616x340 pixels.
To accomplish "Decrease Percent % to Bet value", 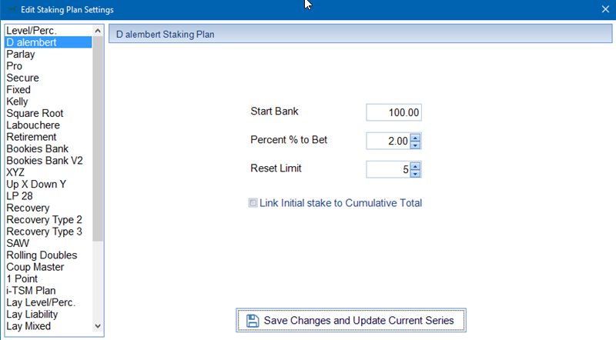I will [415, 145].
